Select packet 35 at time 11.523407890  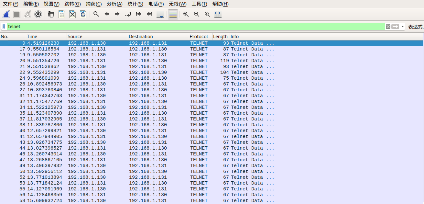(212, 113)
